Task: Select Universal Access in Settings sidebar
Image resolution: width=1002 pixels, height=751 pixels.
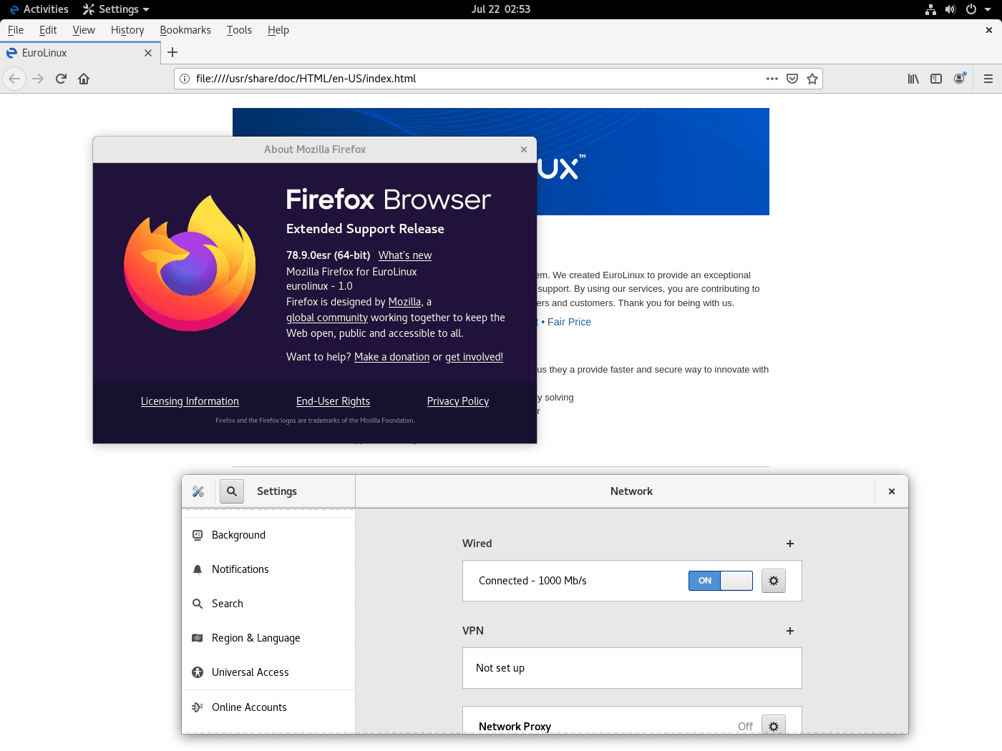Action: [268, 672]
